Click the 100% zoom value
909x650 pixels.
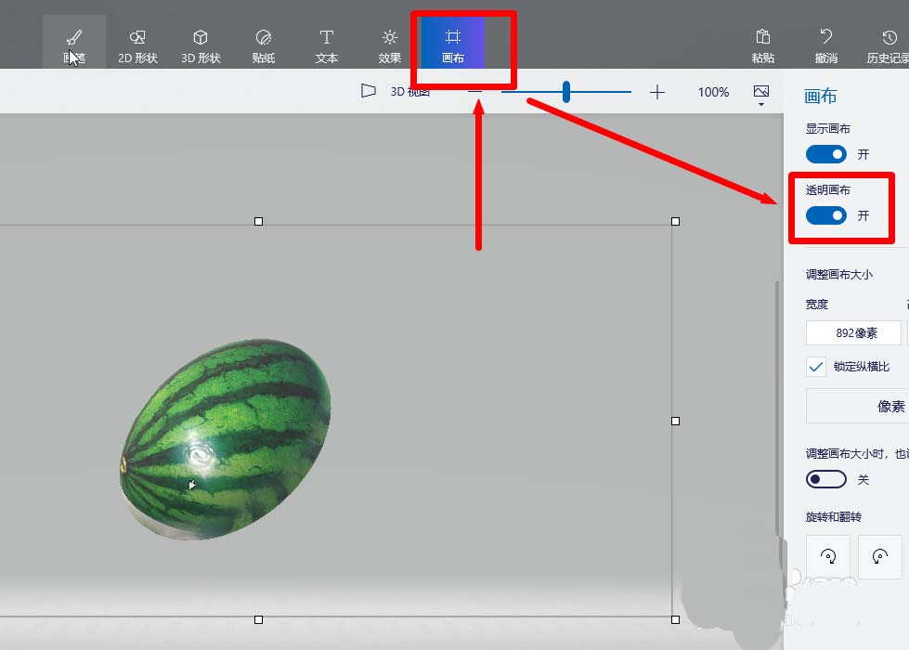click(713, 92)
